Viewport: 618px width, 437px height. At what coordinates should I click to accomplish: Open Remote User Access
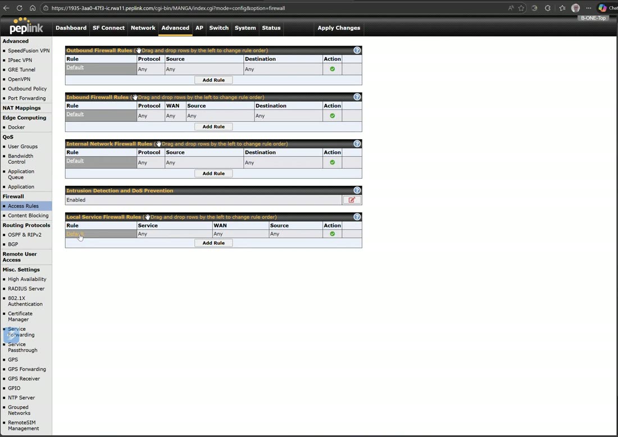click(20, 257)
